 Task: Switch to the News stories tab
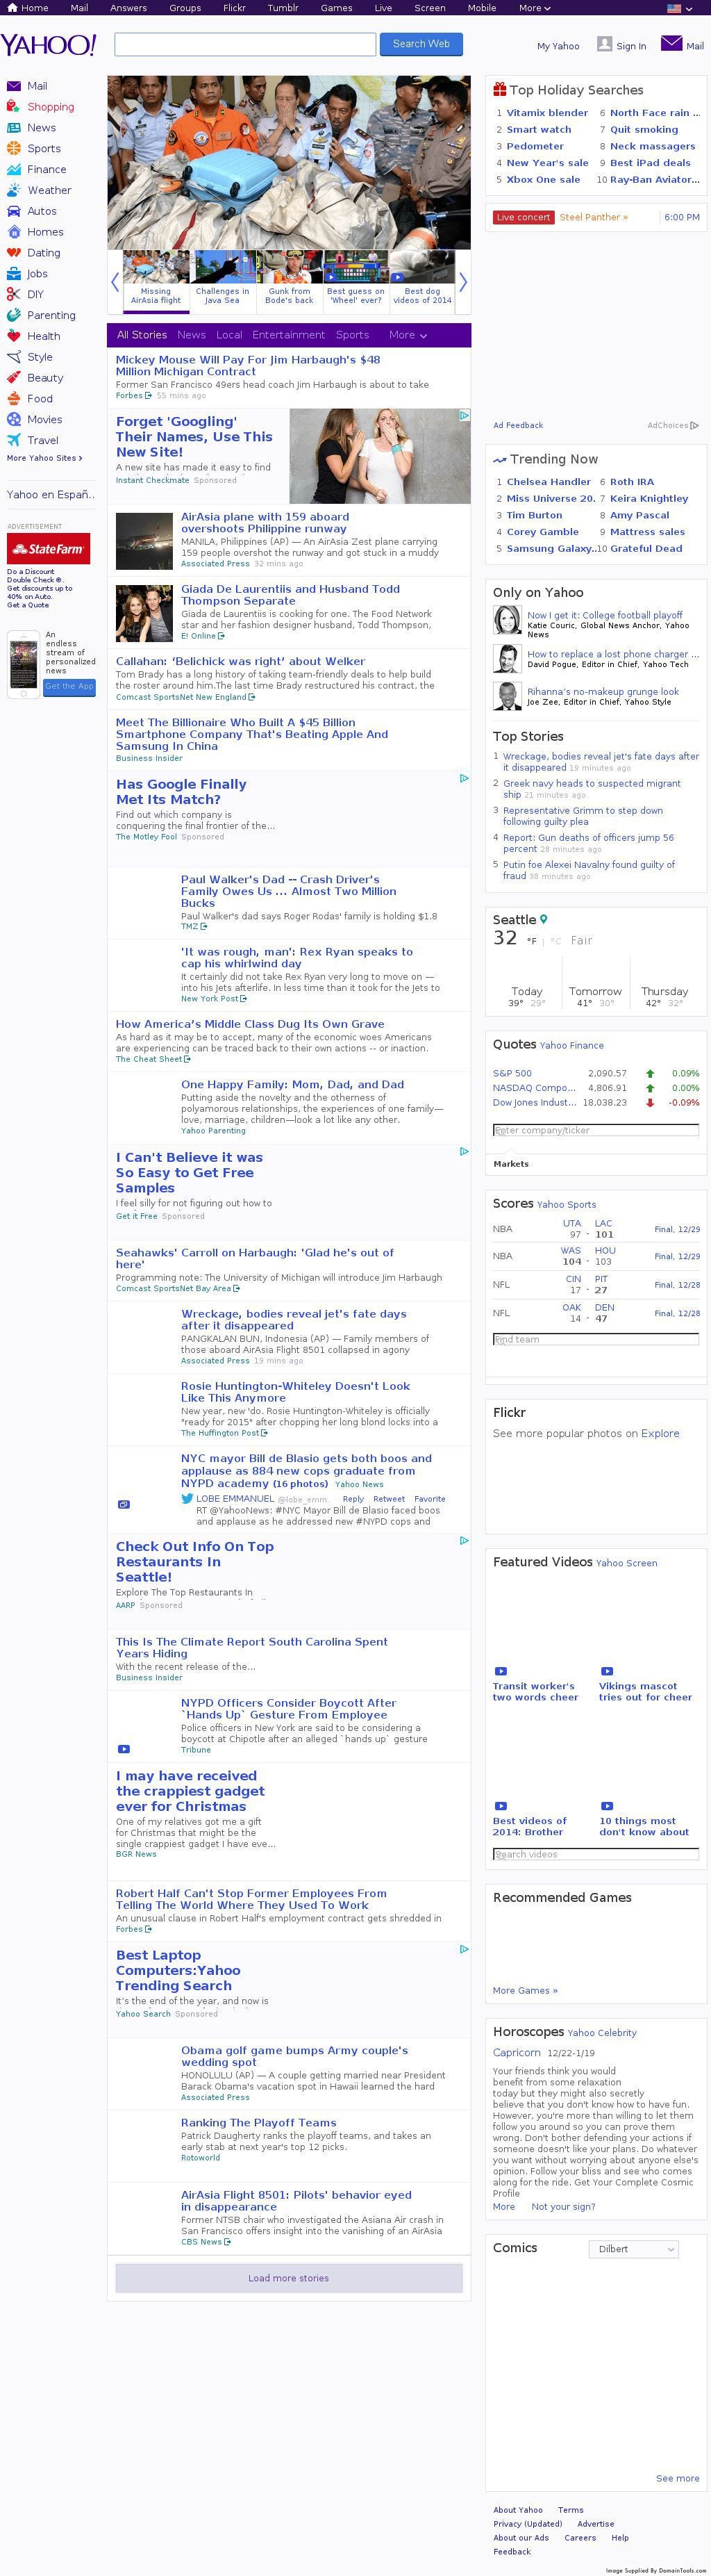(191, 335)
